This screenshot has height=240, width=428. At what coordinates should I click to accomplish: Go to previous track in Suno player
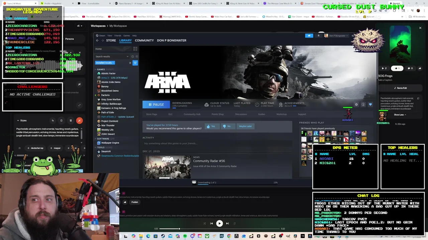coord(211,223)
